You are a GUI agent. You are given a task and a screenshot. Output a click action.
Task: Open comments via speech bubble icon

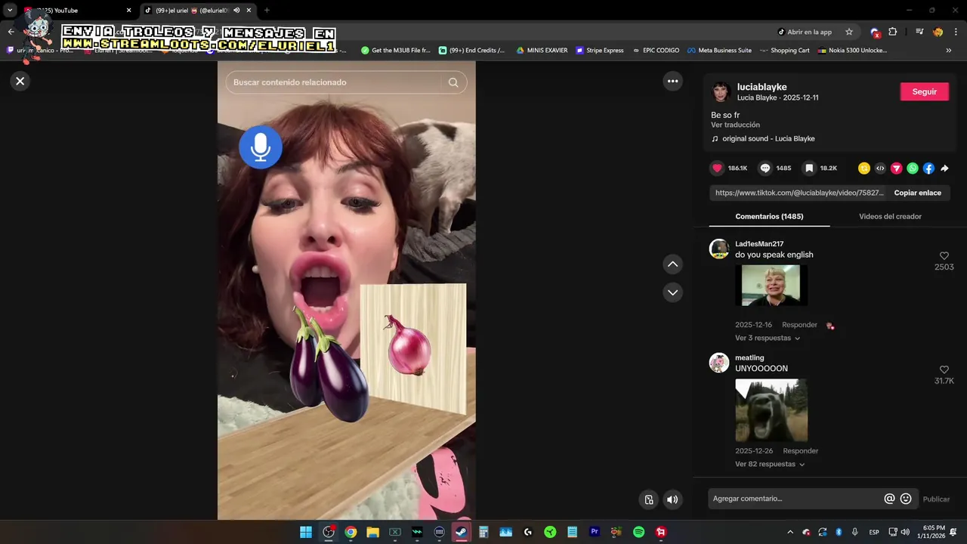pos(765,168)
